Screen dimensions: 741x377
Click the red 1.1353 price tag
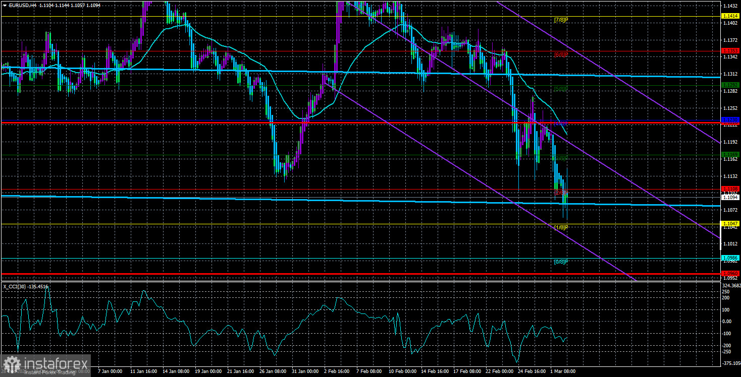[731, 51]
